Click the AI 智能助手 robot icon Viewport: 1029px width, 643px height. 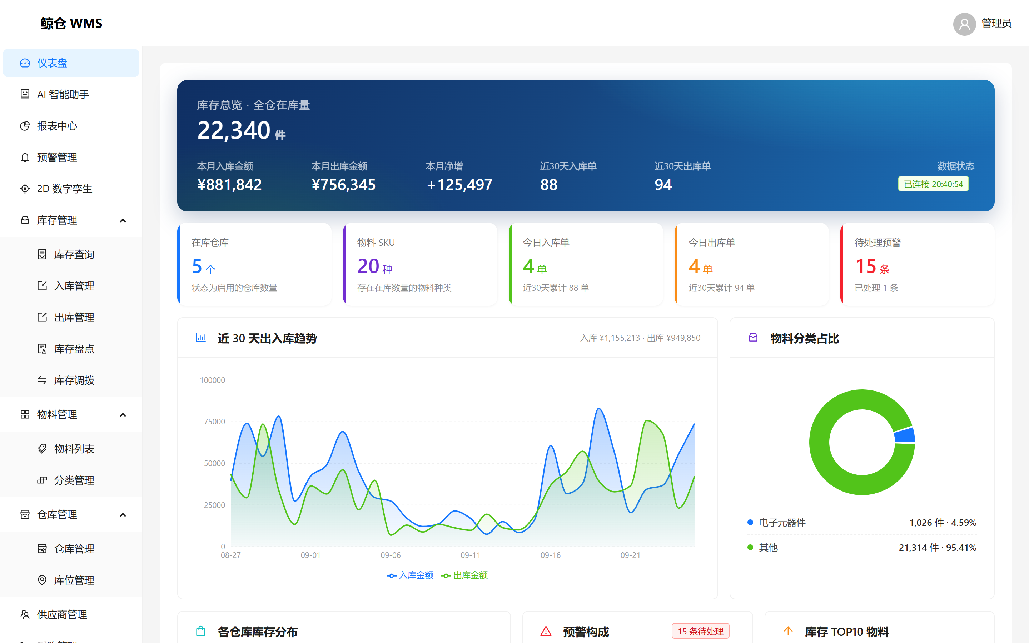25,94
